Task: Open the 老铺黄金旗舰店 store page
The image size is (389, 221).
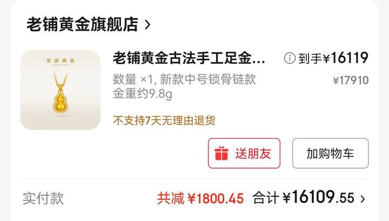Action: tap(82, 24)
